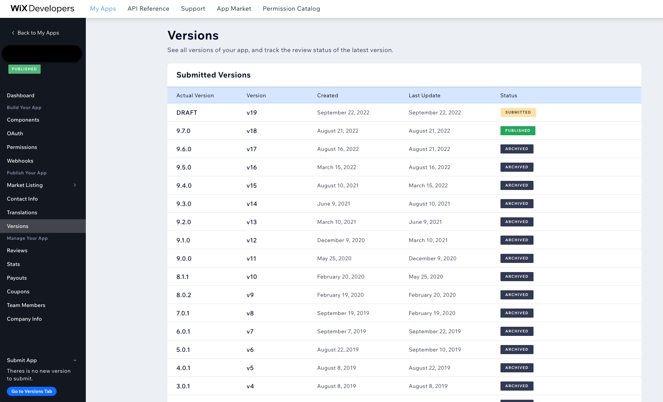The width and height of the screenshot is (663, 402).
Task: Open Company Info in the sidebar
Action: pos(24,319)
